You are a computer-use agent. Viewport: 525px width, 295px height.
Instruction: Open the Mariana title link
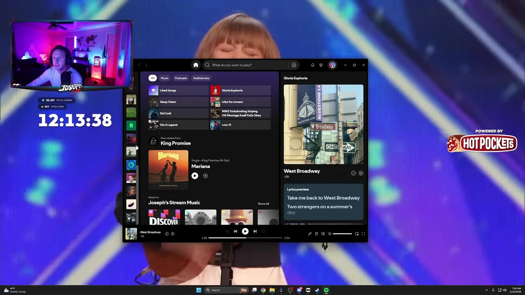coord(201,166)
